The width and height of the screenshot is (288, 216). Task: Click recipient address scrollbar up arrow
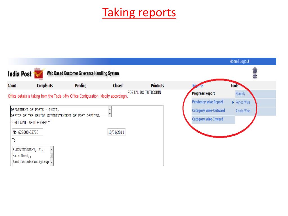[52, 150]
